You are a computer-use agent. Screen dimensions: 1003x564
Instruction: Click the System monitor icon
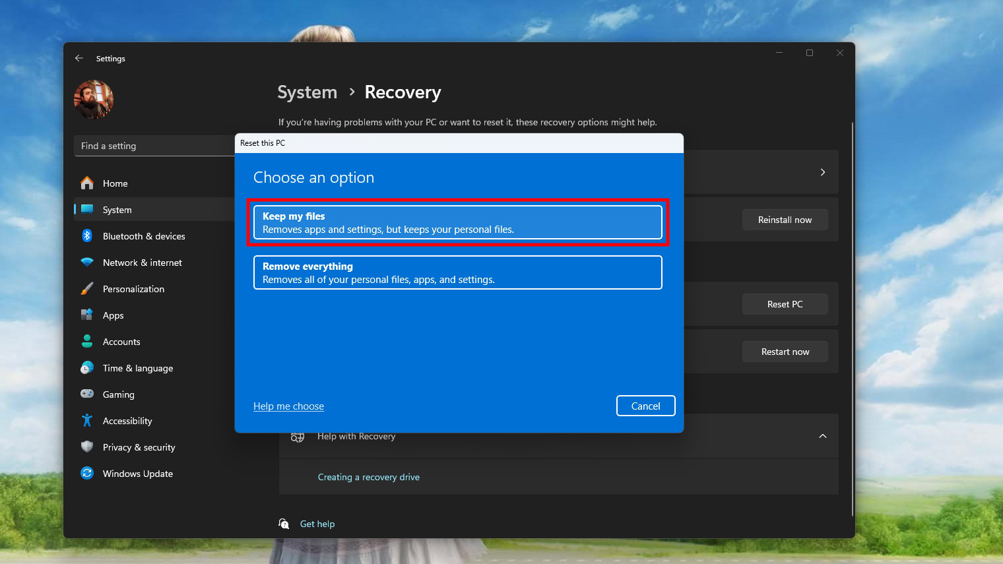pyautogui.click(x=87, y=210)
